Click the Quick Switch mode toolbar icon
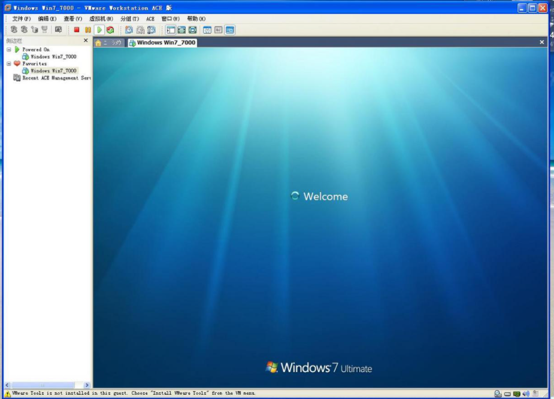Screen dimensions: 554x399 coord(193,30)
